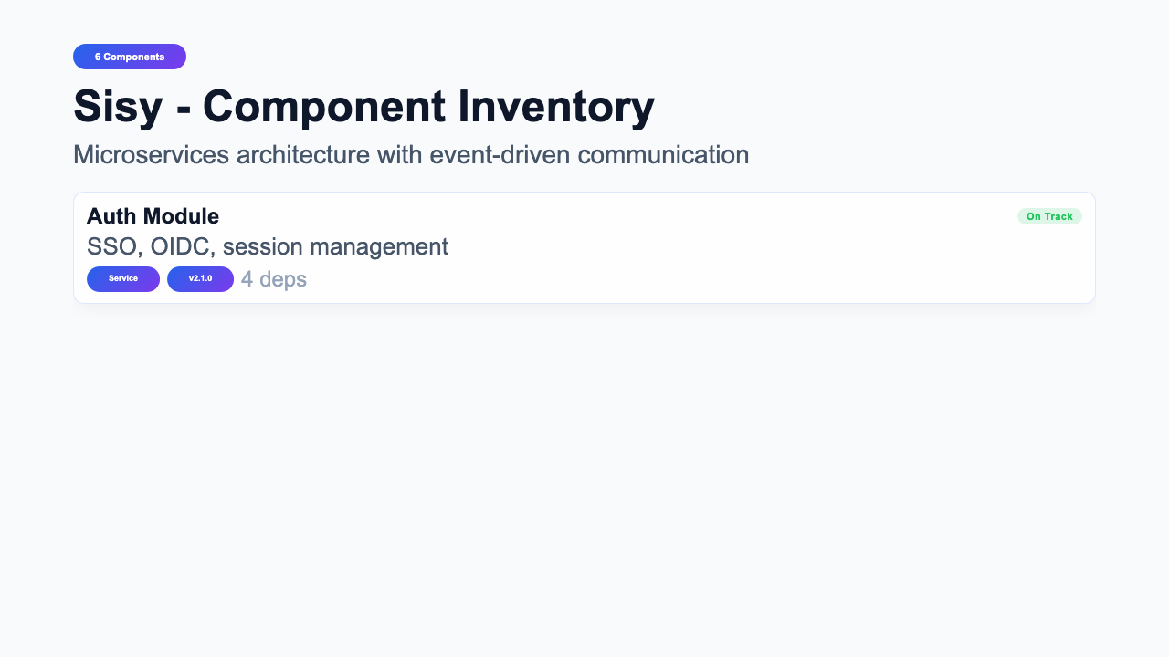Click the gradient Service pill icon
The width and height of the screenshot is (1169, 657).
(122, 278)
